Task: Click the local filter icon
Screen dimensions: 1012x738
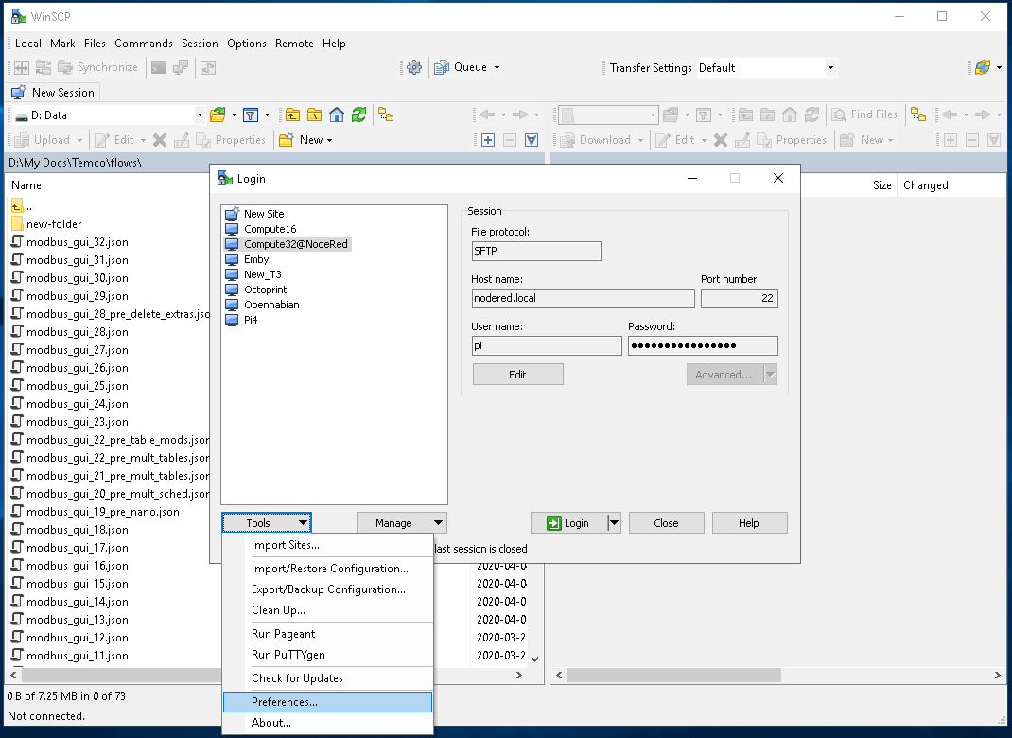Action: [x=251, y=114]
